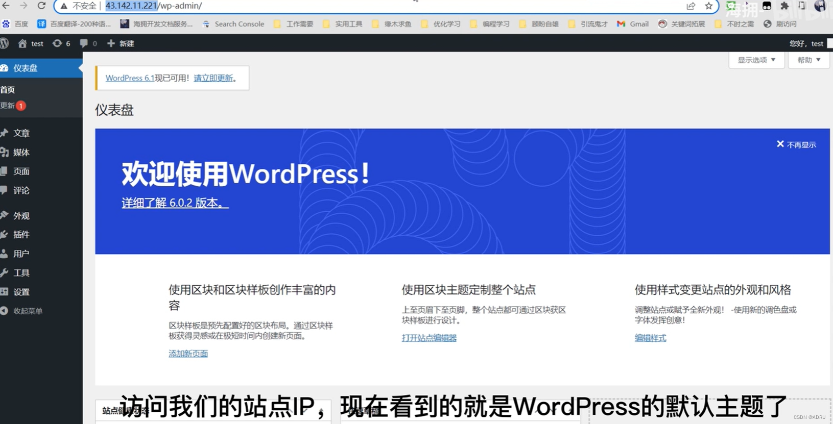Open the 百度翻译 bookmark
Viewport: 833px width, 424px height.
tap(74, 24)
